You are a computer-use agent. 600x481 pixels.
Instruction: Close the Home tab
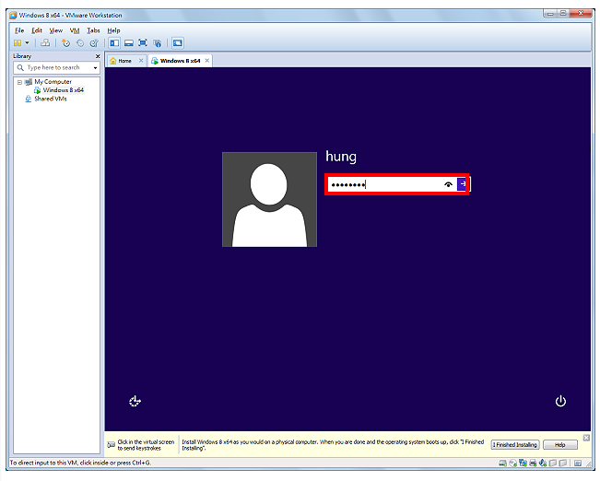pos(141,61)
